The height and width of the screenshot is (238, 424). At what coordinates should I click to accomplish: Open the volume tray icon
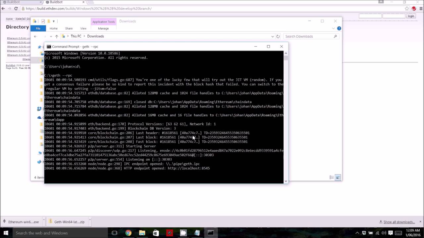(383, 233)
